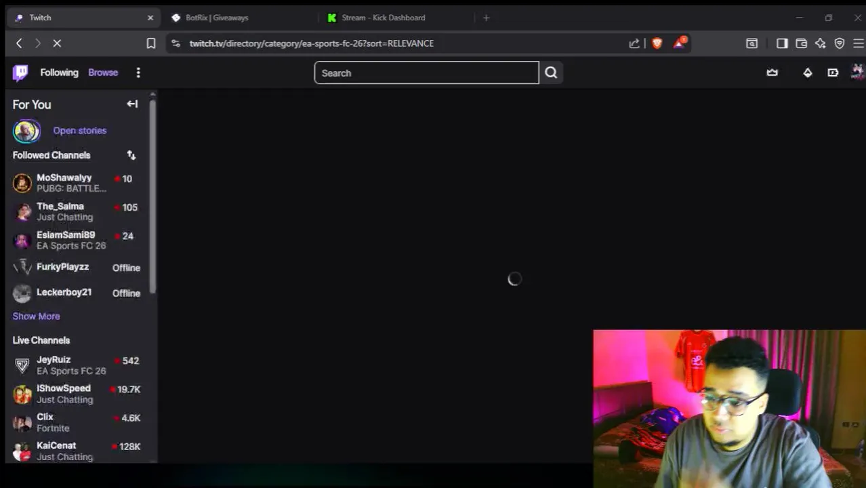
Task: Open IShowSpeed live channel
Action: pyautogui.click(x=77, y=394)
